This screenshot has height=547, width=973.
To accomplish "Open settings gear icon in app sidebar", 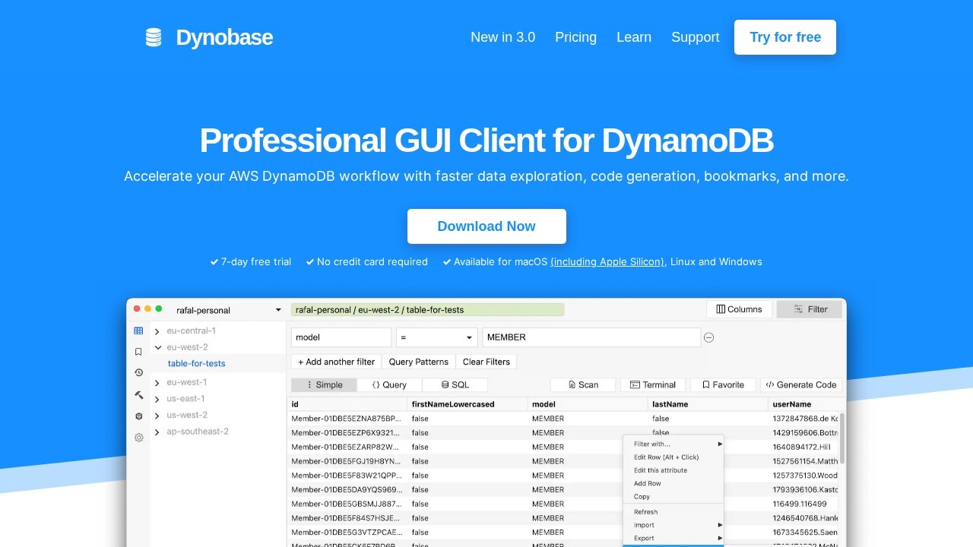I will pos(138,438).
